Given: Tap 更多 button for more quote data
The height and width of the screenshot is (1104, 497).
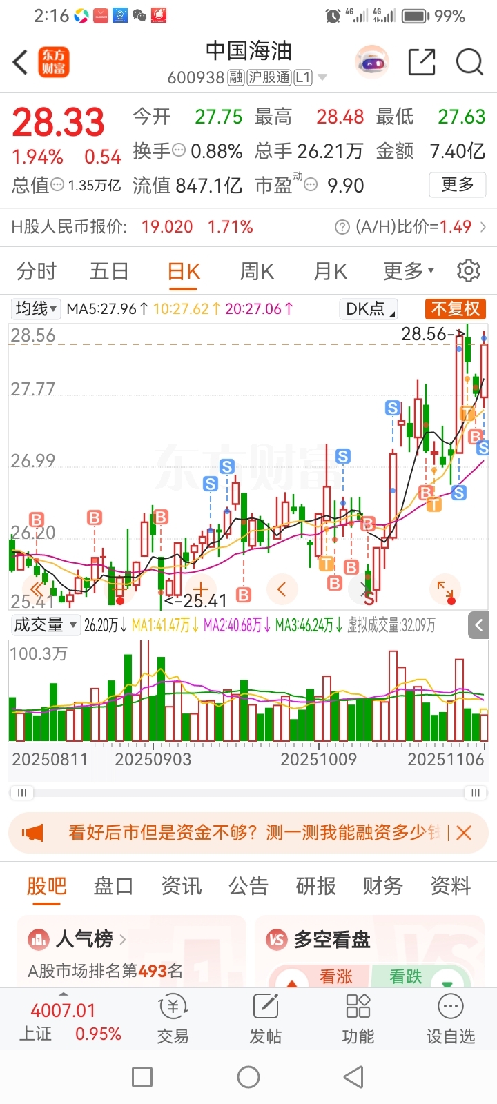Looking at the screenshot, I should [x=458, y=184].
